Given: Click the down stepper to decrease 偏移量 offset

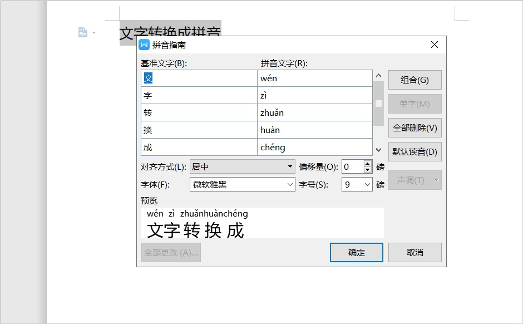Looking at the screenshot, I should pos(367,169).
